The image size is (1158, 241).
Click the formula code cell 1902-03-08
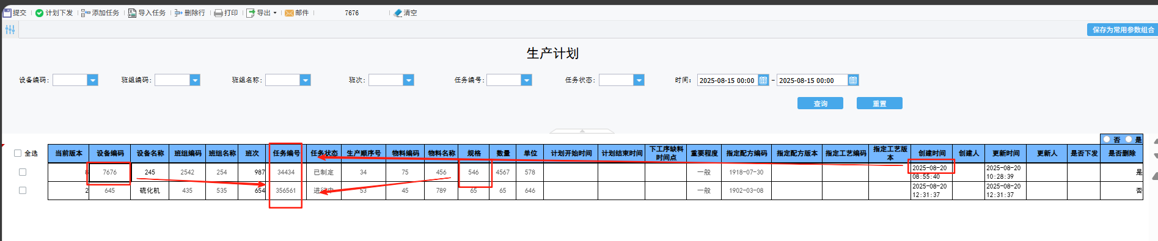tap(746, 190)
